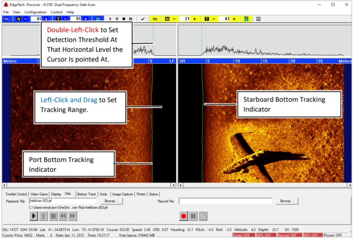Viewport: 353px width, 239px height.
Task: Switch to the Bottom Track tab
Action: [87, 194]
